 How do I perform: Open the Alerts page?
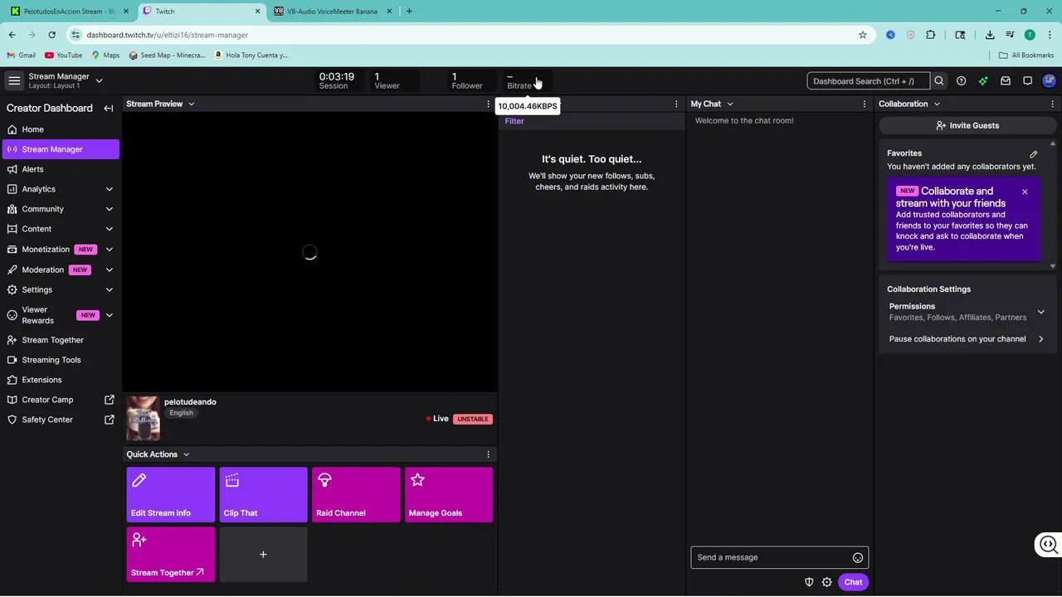pyautogui.click(x=60, y=169)
